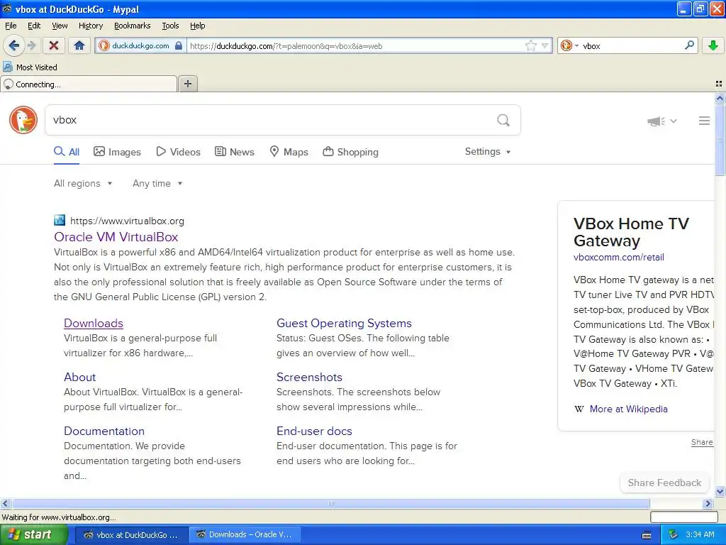Viewport: 726px width, 545px height.
Task: Click the Share Feedback button
Action: (x=664, y=483)
